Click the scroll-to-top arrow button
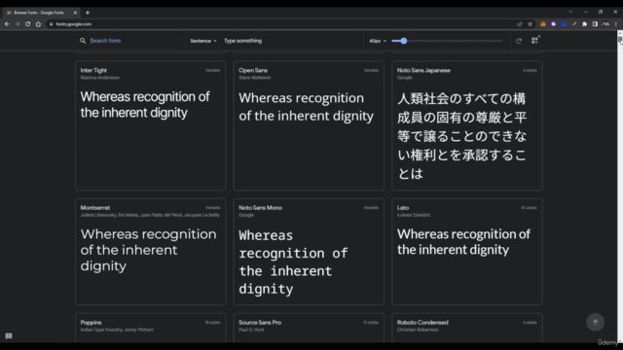The image size is (623, 350). pyautogui.click(x=595, y=322)
